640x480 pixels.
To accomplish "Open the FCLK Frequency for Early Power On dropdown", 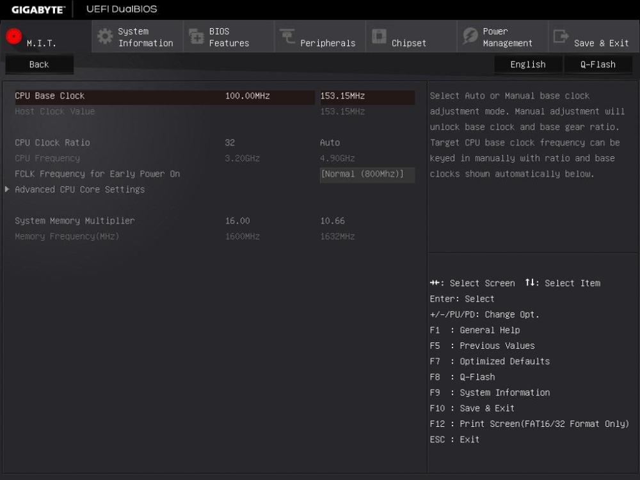I will (367, 173).
